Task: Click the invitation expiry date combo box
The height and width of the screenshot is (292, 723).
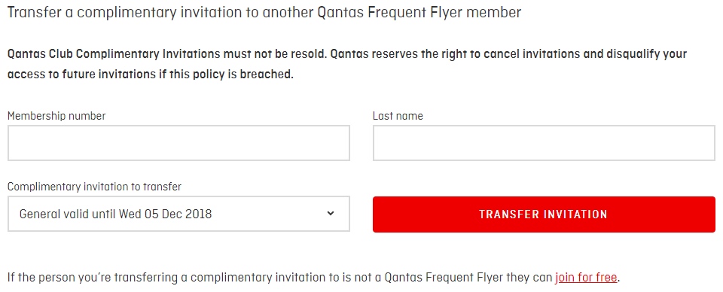Action: click(x=178, y=214)
